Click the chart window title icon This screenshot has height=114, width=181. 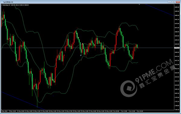[2, 2]
